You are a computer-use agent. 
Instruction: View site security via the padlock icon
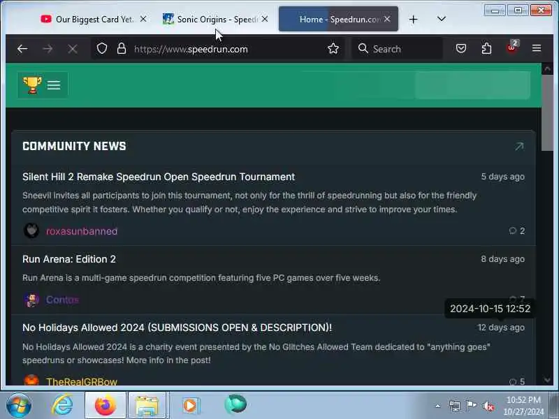tap(122, 48)
